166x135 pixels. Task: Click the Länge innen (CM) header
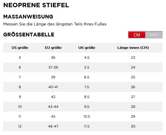tap(133, 48)
